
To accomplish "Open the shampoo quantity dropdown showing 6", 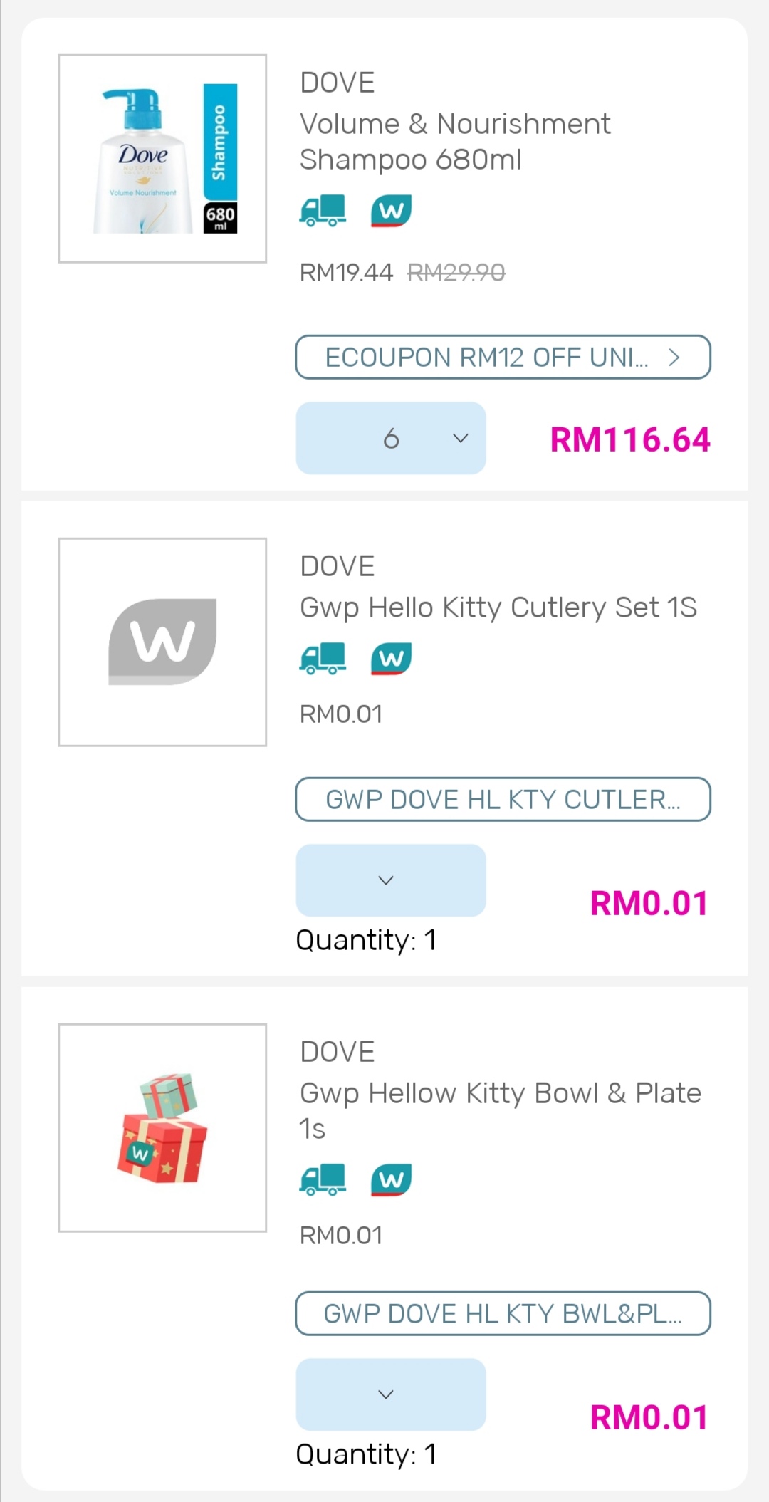I will [391, 438].
